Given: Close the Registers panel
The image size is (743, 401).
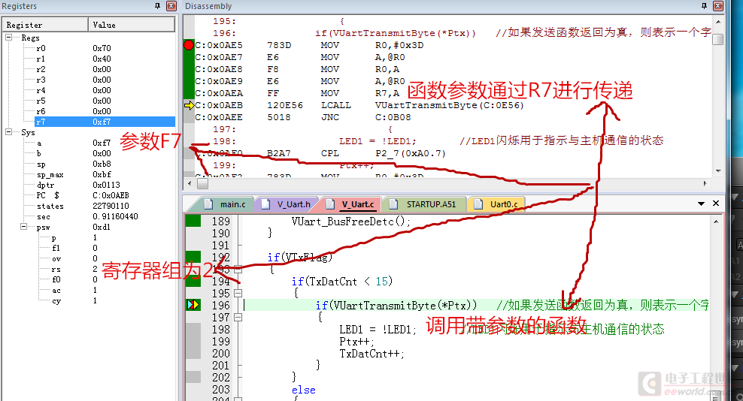Looking at the screenshot, I should (x=171, y=6).
